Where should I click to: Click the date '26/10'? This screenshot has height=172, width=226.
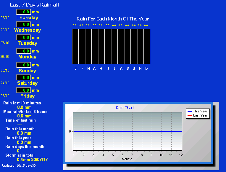click(x=5, y=57)
